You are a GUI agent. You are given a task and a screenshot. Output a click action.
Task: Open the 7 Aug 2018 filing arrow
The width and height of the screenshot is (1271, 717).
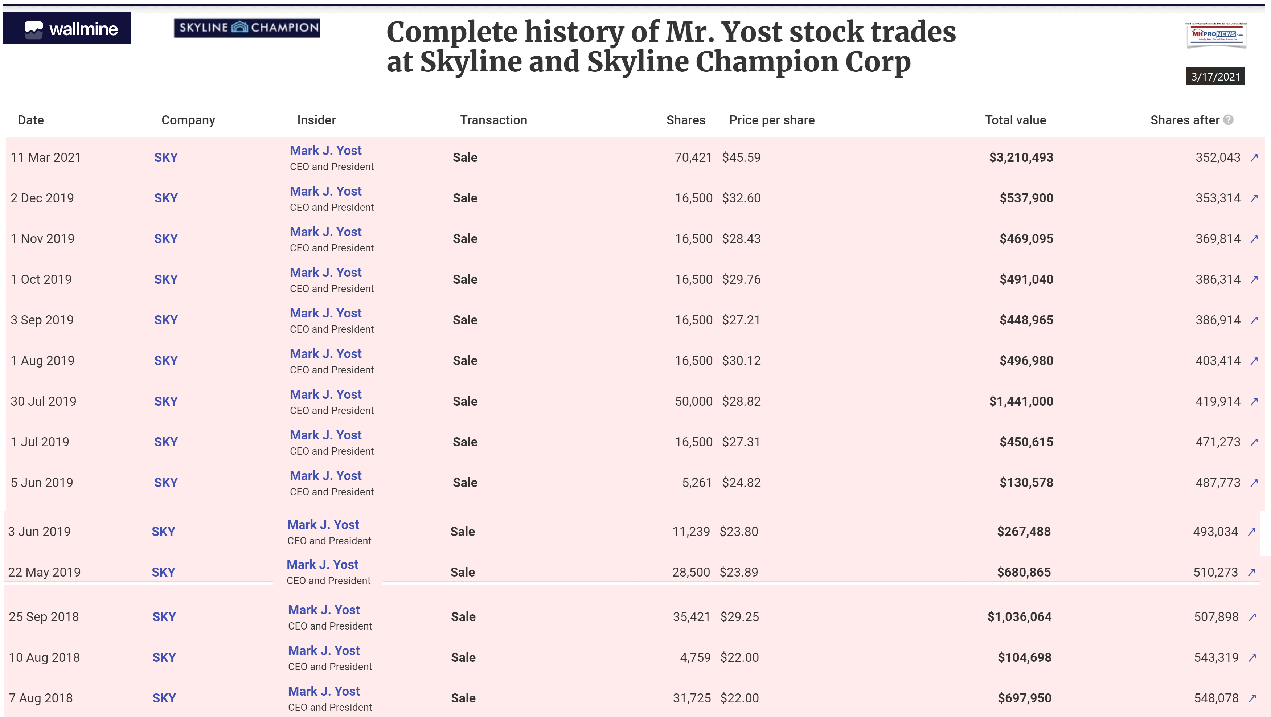(1252, 698)
